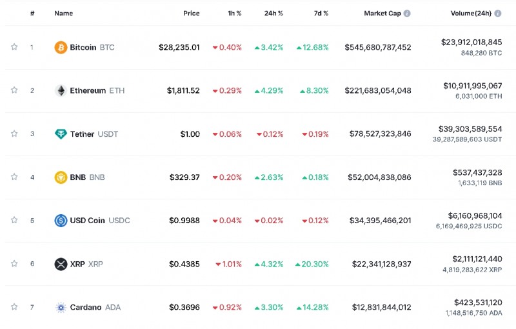Click the Bitcoin logo icon

tap(61, 47)
